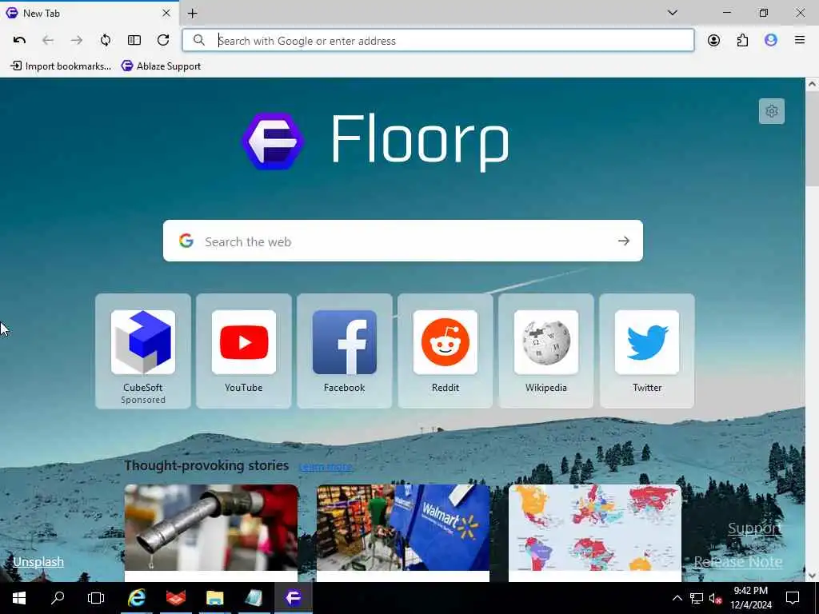Click the page vertical scrollbar thumb
Image resolution: width=819 pixels, height=614 pixels.
click(x=812, y=138)
